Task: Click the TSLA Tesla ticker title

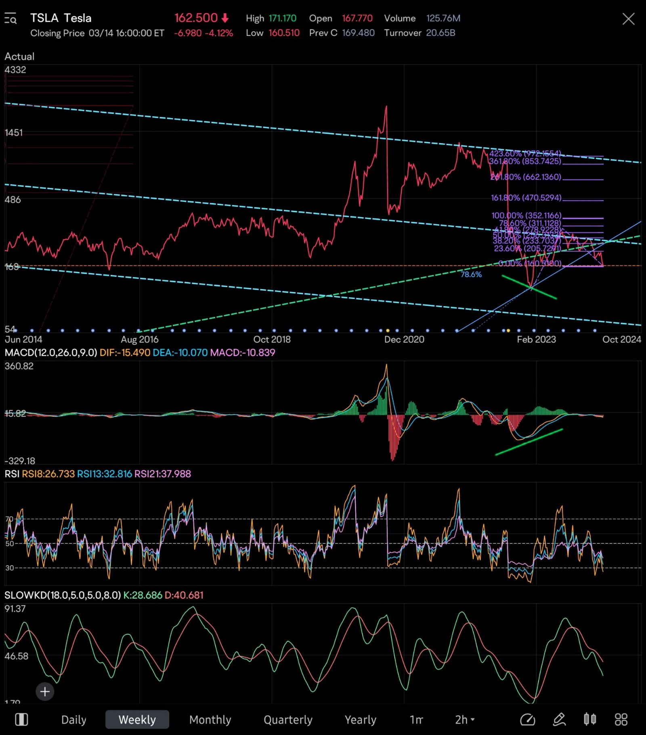Action: pos(61,18)
